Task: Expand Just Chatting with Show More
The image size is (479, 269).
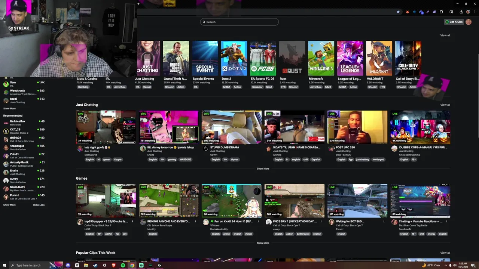Action: point(263,168)
